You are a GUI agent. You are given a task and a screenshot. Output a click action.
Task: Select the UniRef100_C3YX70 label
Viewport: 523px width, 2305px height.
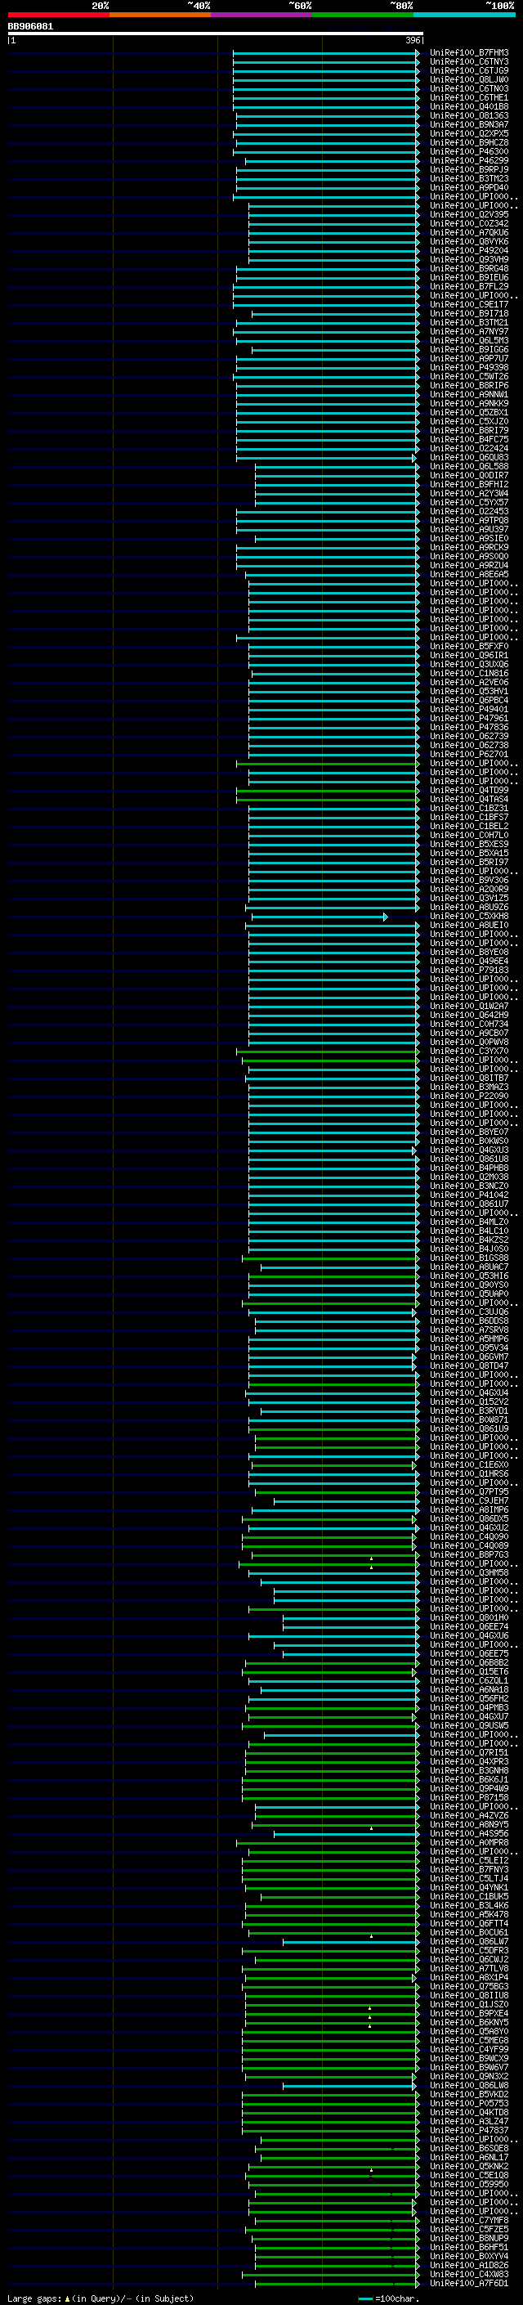(x=469, y=1051)
